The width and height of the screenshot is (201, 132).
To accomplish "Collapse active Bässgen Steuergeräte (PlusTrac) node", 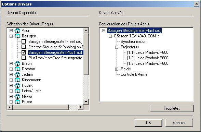I will point(104,31).
